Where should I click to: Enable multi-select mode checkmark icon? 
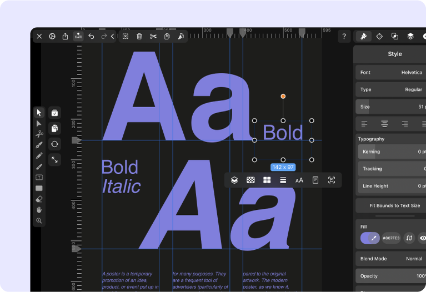coord(54,113)
